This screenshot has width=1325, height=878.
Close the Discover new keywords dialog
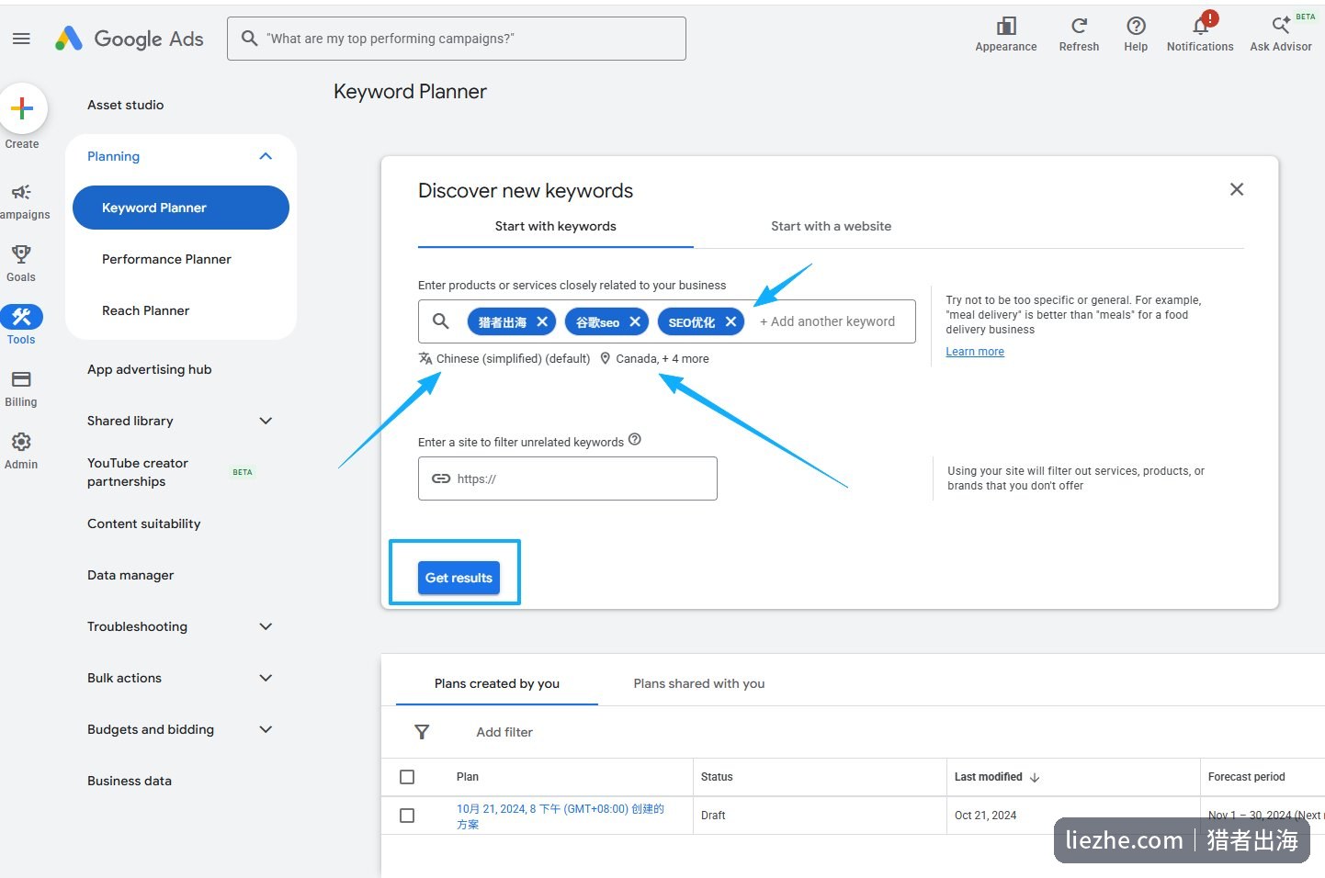click(x=1237, y=189)
